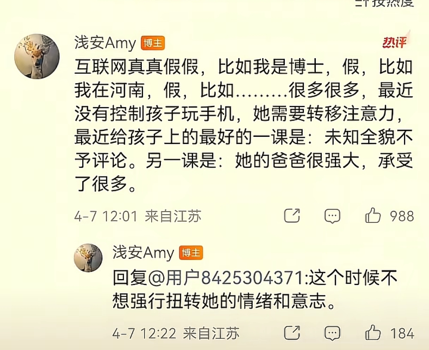This screenshot has height=350, width=429.
Task: Open 浅安Amy's small avatar in the reply
Action: point(88,257)
